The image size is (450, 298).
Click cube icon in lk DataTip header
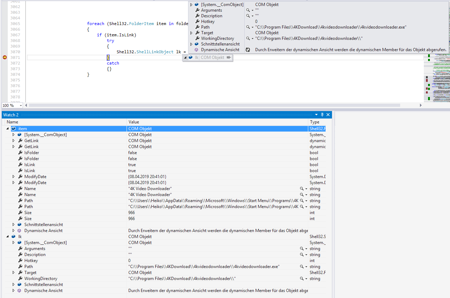pos(191,57)
